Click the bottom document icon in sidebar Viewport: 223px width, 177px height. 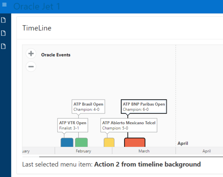pyautogui.click(x=3, y=46)
